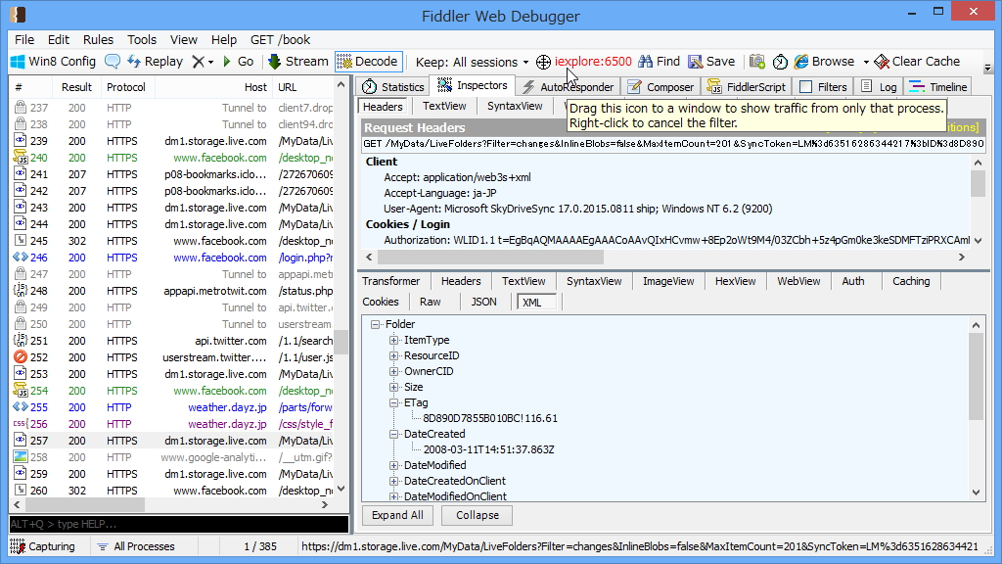Open the FiddlerScript tab
The height and width of the screenshot is (564, 1002).
[747, 87]
